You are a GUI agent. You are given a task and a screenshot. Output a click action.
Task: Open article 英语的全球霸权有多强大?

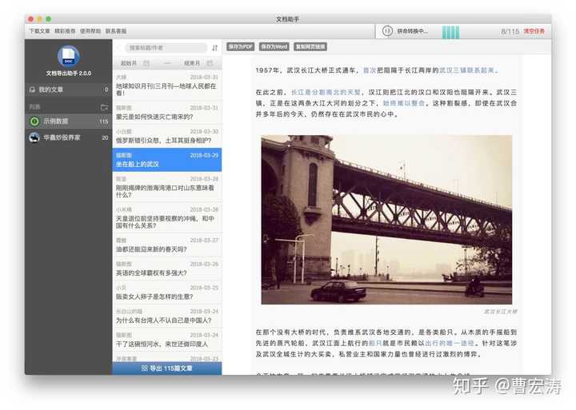(x=167, y=269)
